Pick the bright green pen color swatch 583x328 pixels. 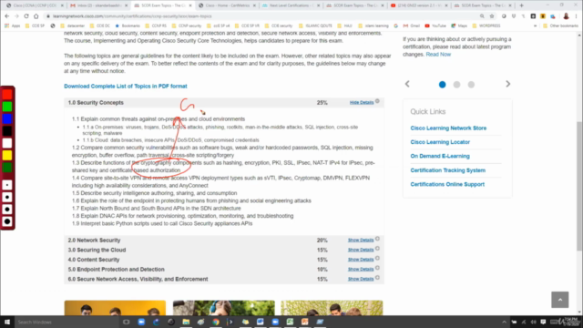click(7, 107)
